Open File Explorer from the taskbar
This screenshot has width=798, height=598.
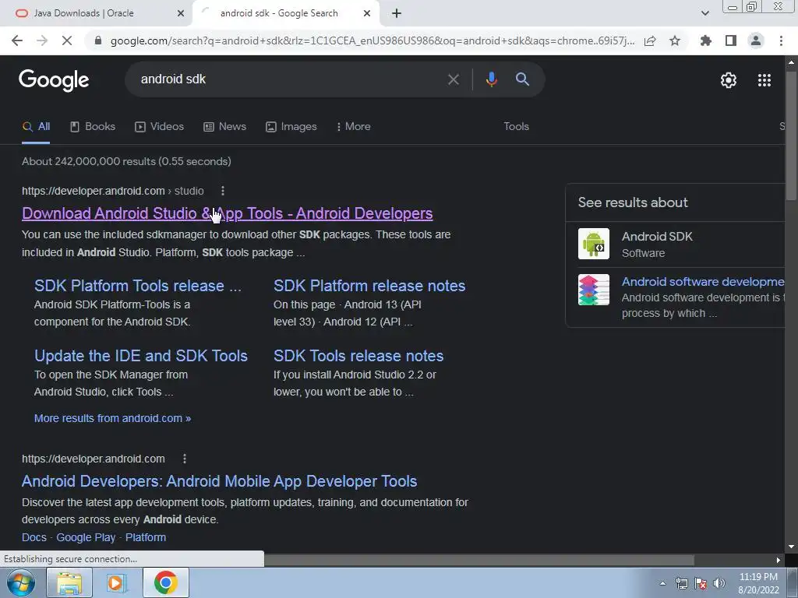(x=69, y=582)
